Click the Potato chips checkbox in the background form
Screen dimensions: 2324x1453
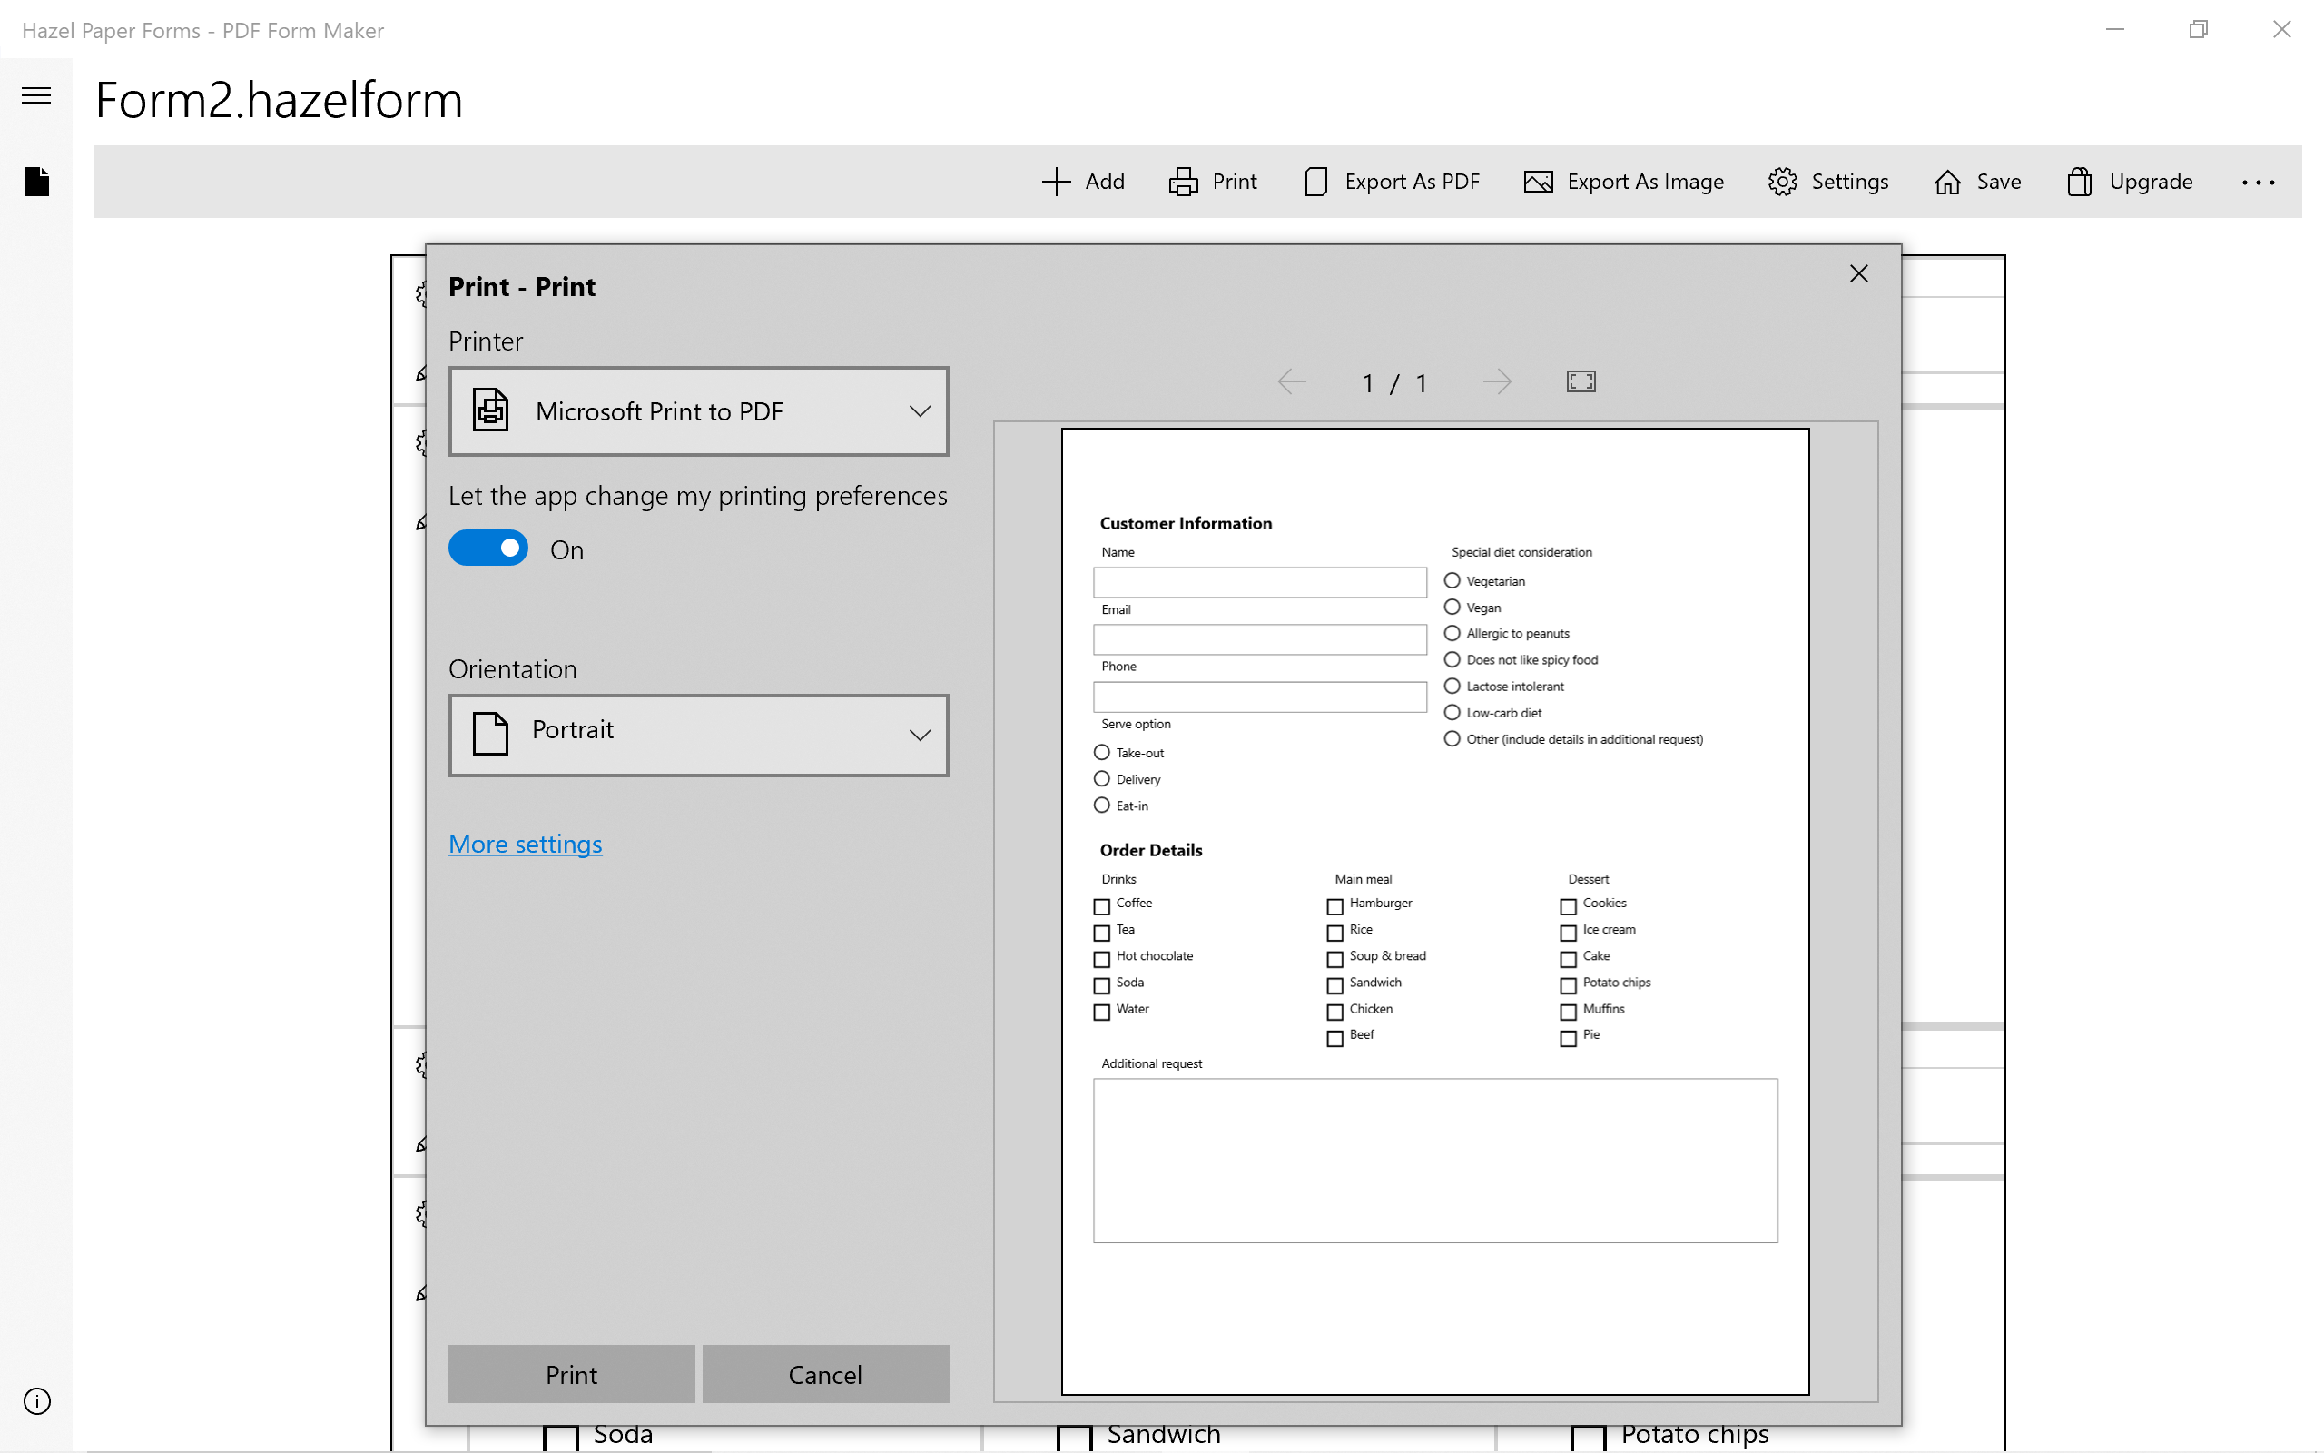[1588, 1437]
